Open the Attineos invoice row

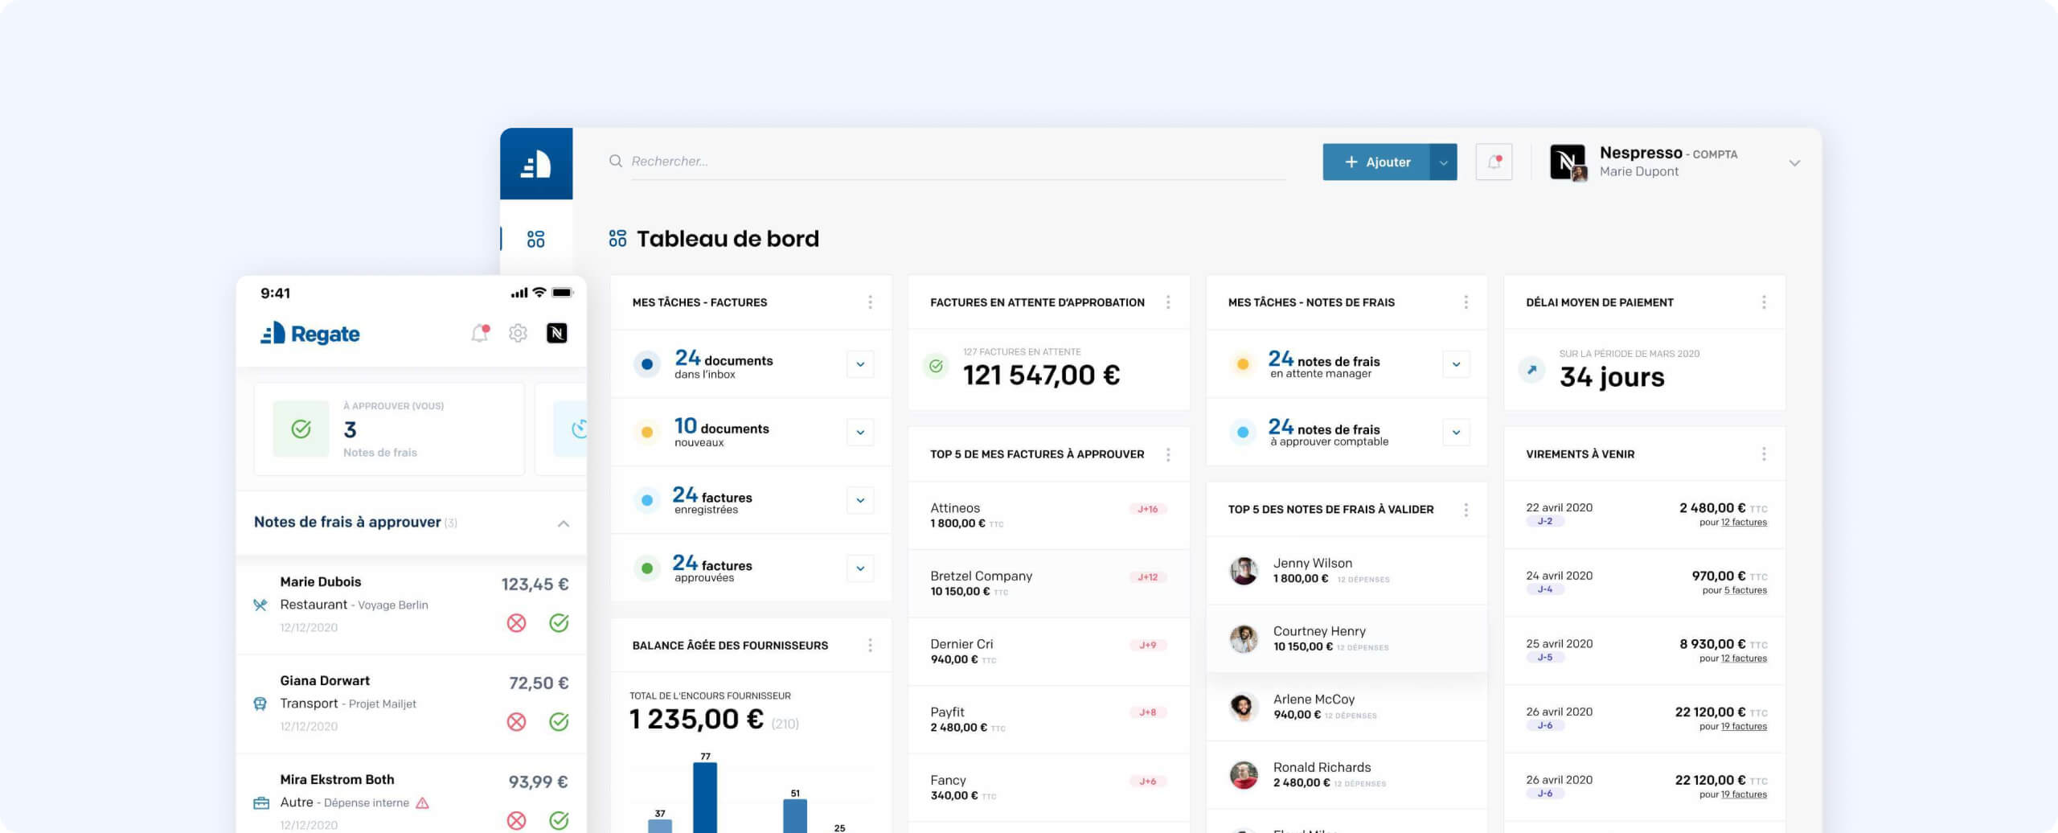tap(1048, 515)
